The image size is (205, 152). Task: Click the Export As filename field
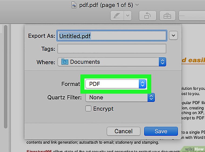click(112, 36)
